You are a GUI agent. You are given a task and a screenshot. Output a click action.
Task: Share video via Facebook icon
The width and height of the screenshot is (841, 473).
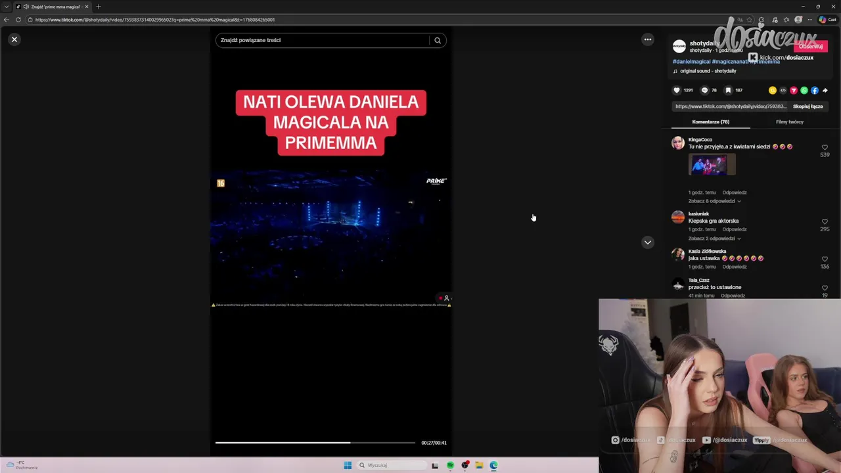(815, 90)
